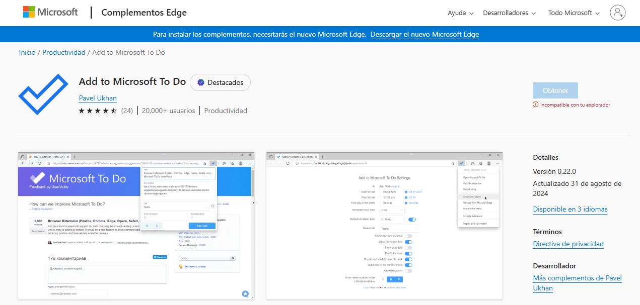640x305 pixels.
Task: View Más complementos de Pavel Ukhan
Action: tap(577, 283)
